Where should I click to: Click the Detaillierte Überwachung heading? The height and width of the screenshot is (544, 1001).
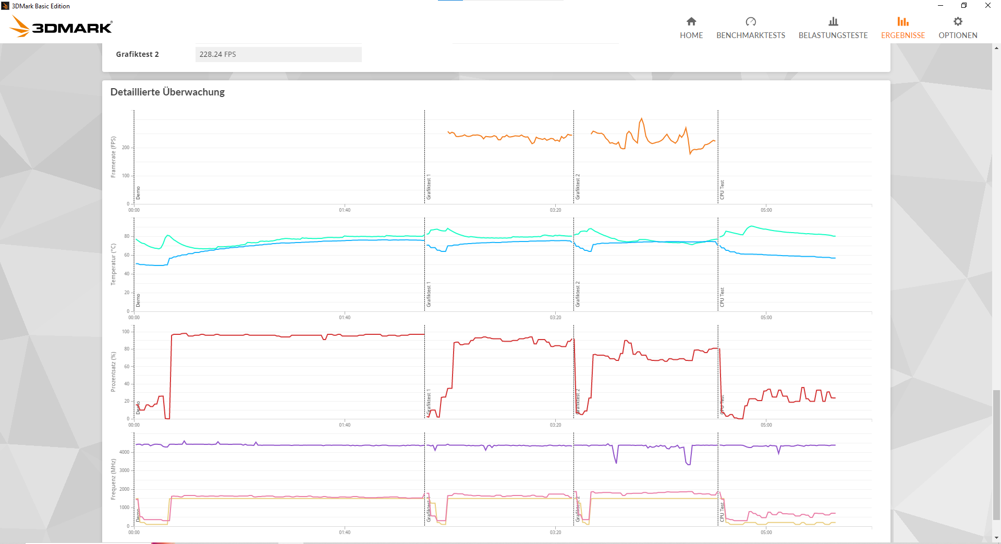click(x=167, y=92)
